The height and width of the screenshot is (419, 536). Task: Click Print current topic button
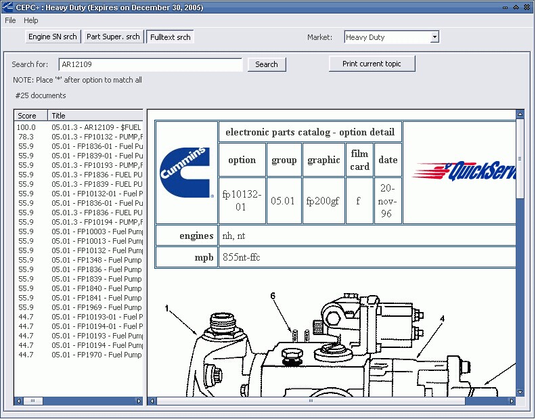tap(372, 64)
